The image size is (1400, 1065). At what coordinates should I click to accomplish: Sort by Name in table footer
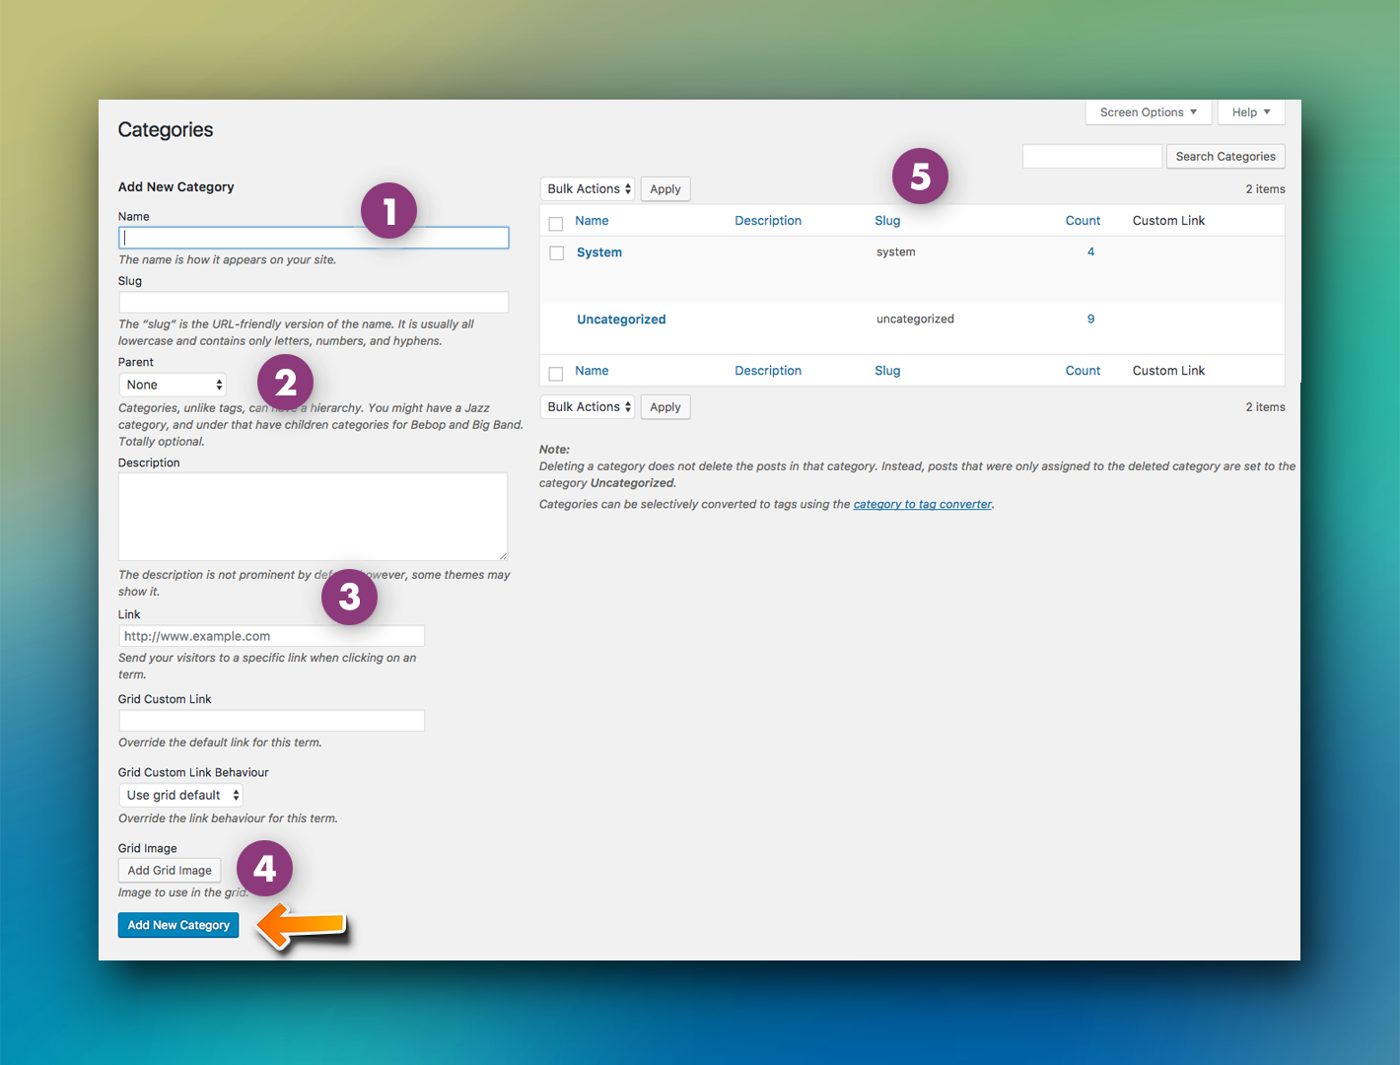coord(592,371)
